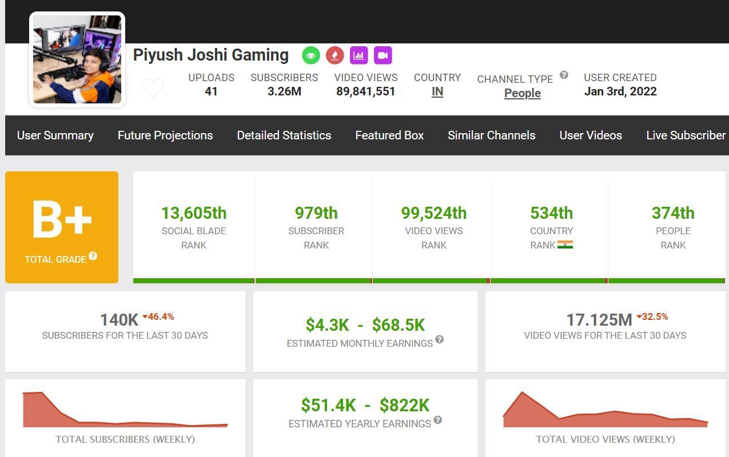Open the Detailed Statistics tab
Screen dimensions: 729x457
[284, 135]
